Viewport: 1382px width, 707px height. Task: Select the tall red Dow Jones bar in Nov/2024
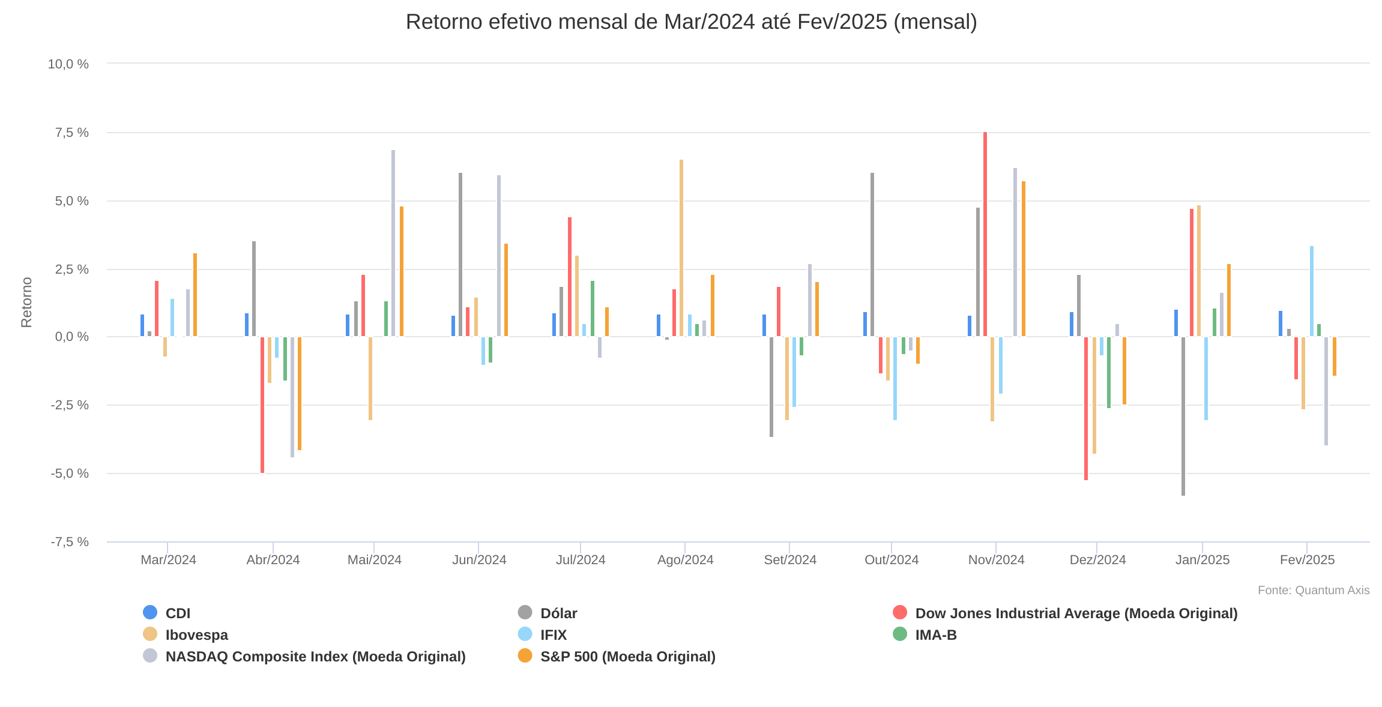[985, 234]
